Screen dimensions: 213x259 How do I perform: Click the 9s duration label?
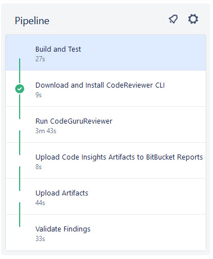point(39,95)
